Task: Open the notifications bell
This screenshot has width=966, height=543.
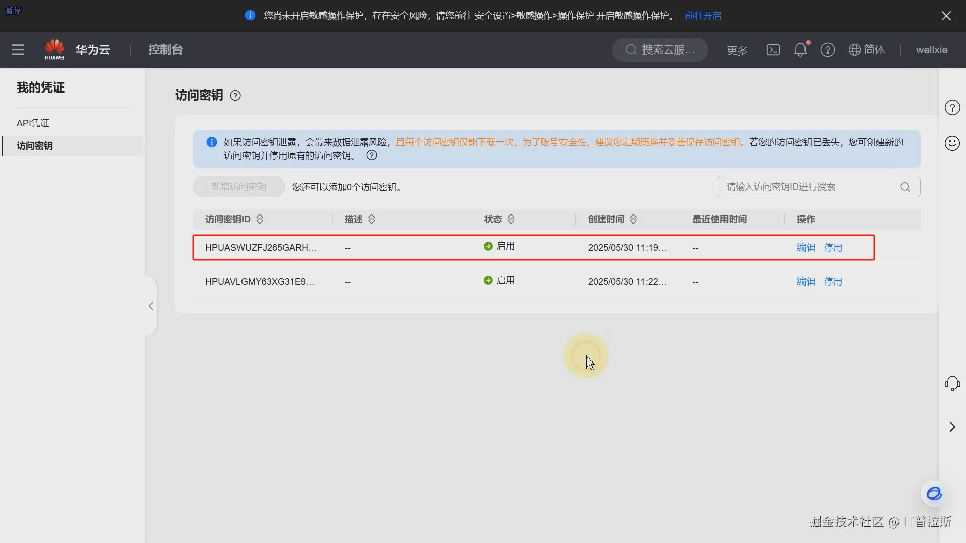Action: pos(800,50)
